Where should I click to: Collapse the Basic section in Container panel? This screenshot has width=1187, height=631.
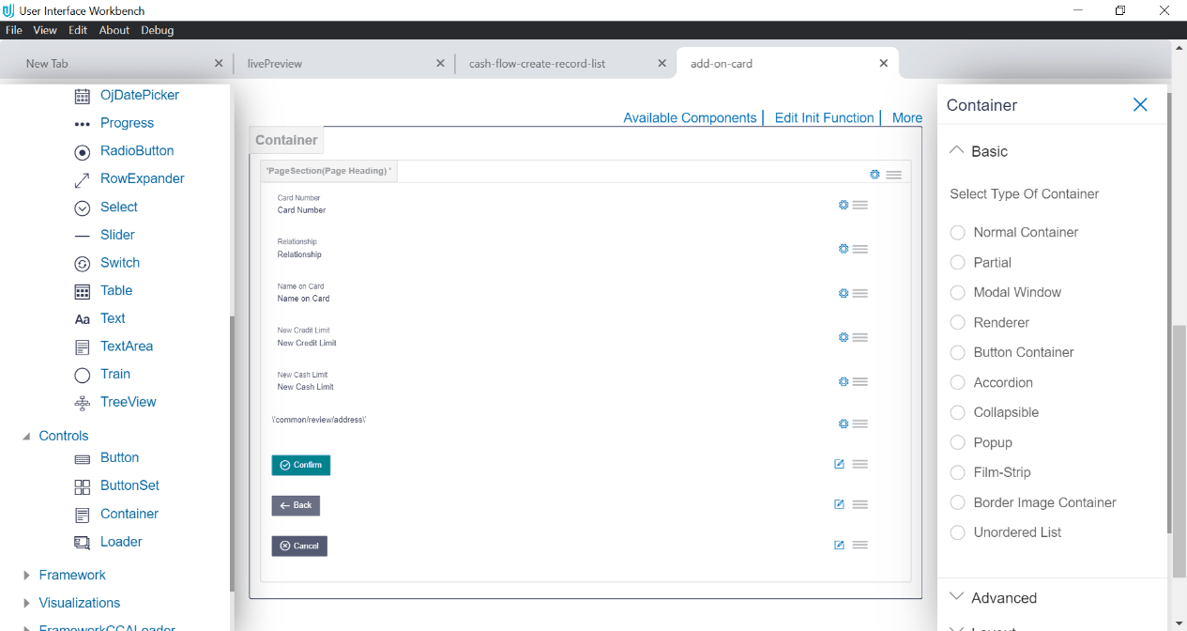point(956,148)
